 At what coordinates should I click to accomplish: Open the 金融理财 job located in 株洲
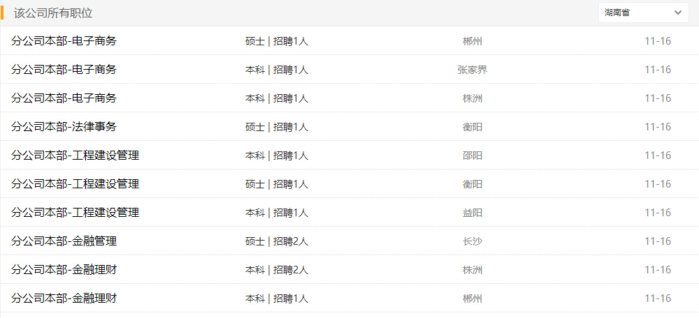point(64,270)
